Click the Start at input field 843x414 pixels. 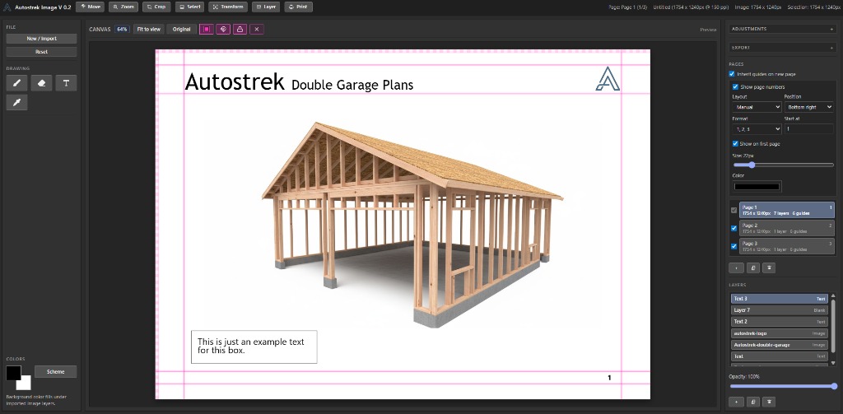[808, 129]
